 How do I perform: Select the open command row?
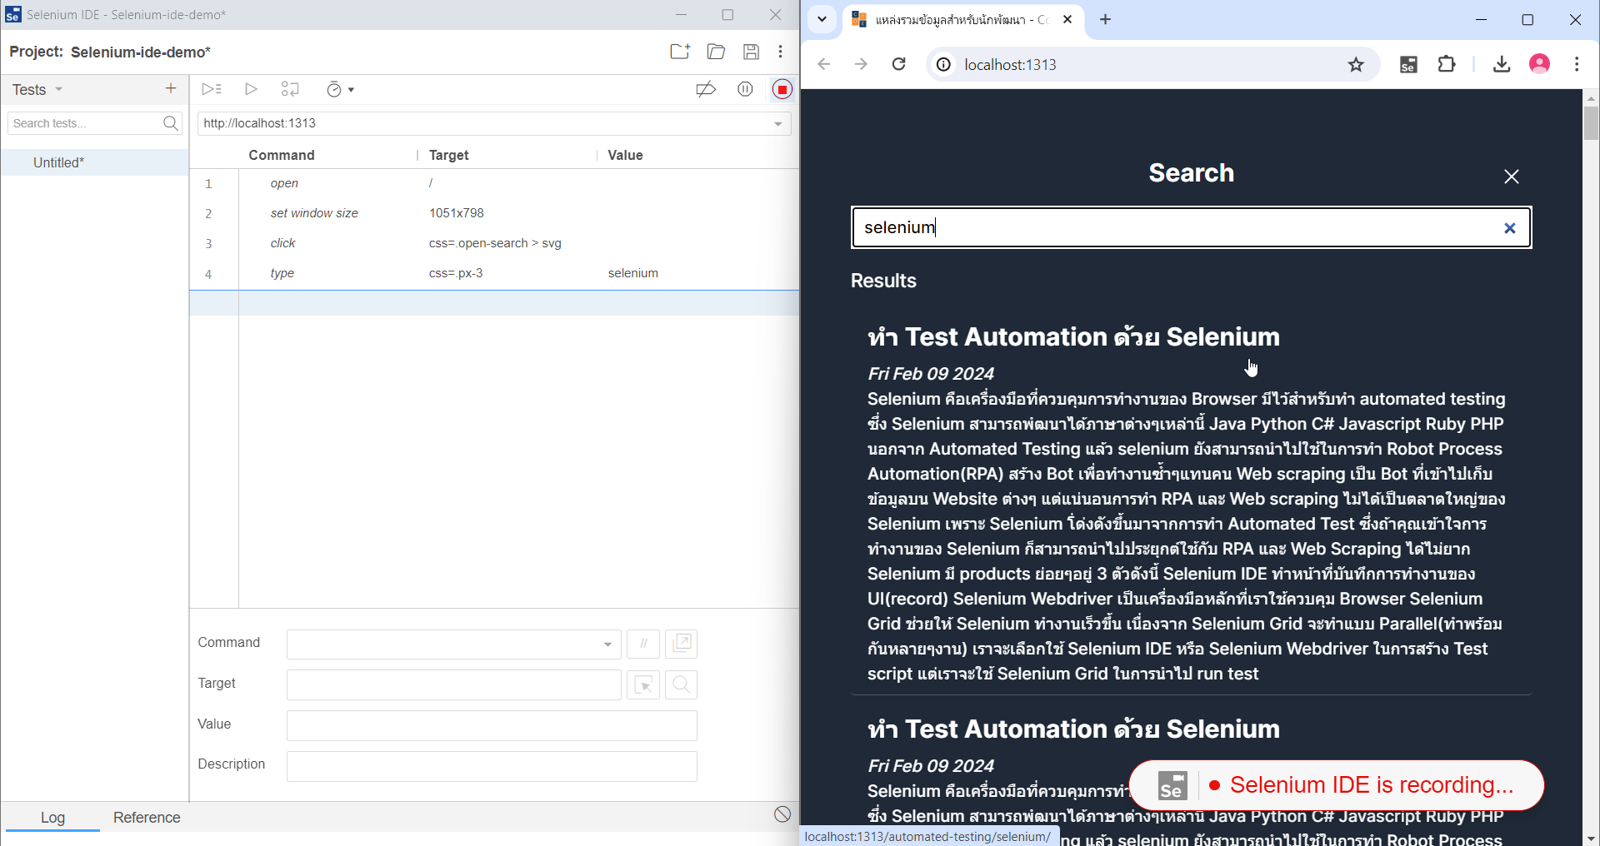pos(494,183)
